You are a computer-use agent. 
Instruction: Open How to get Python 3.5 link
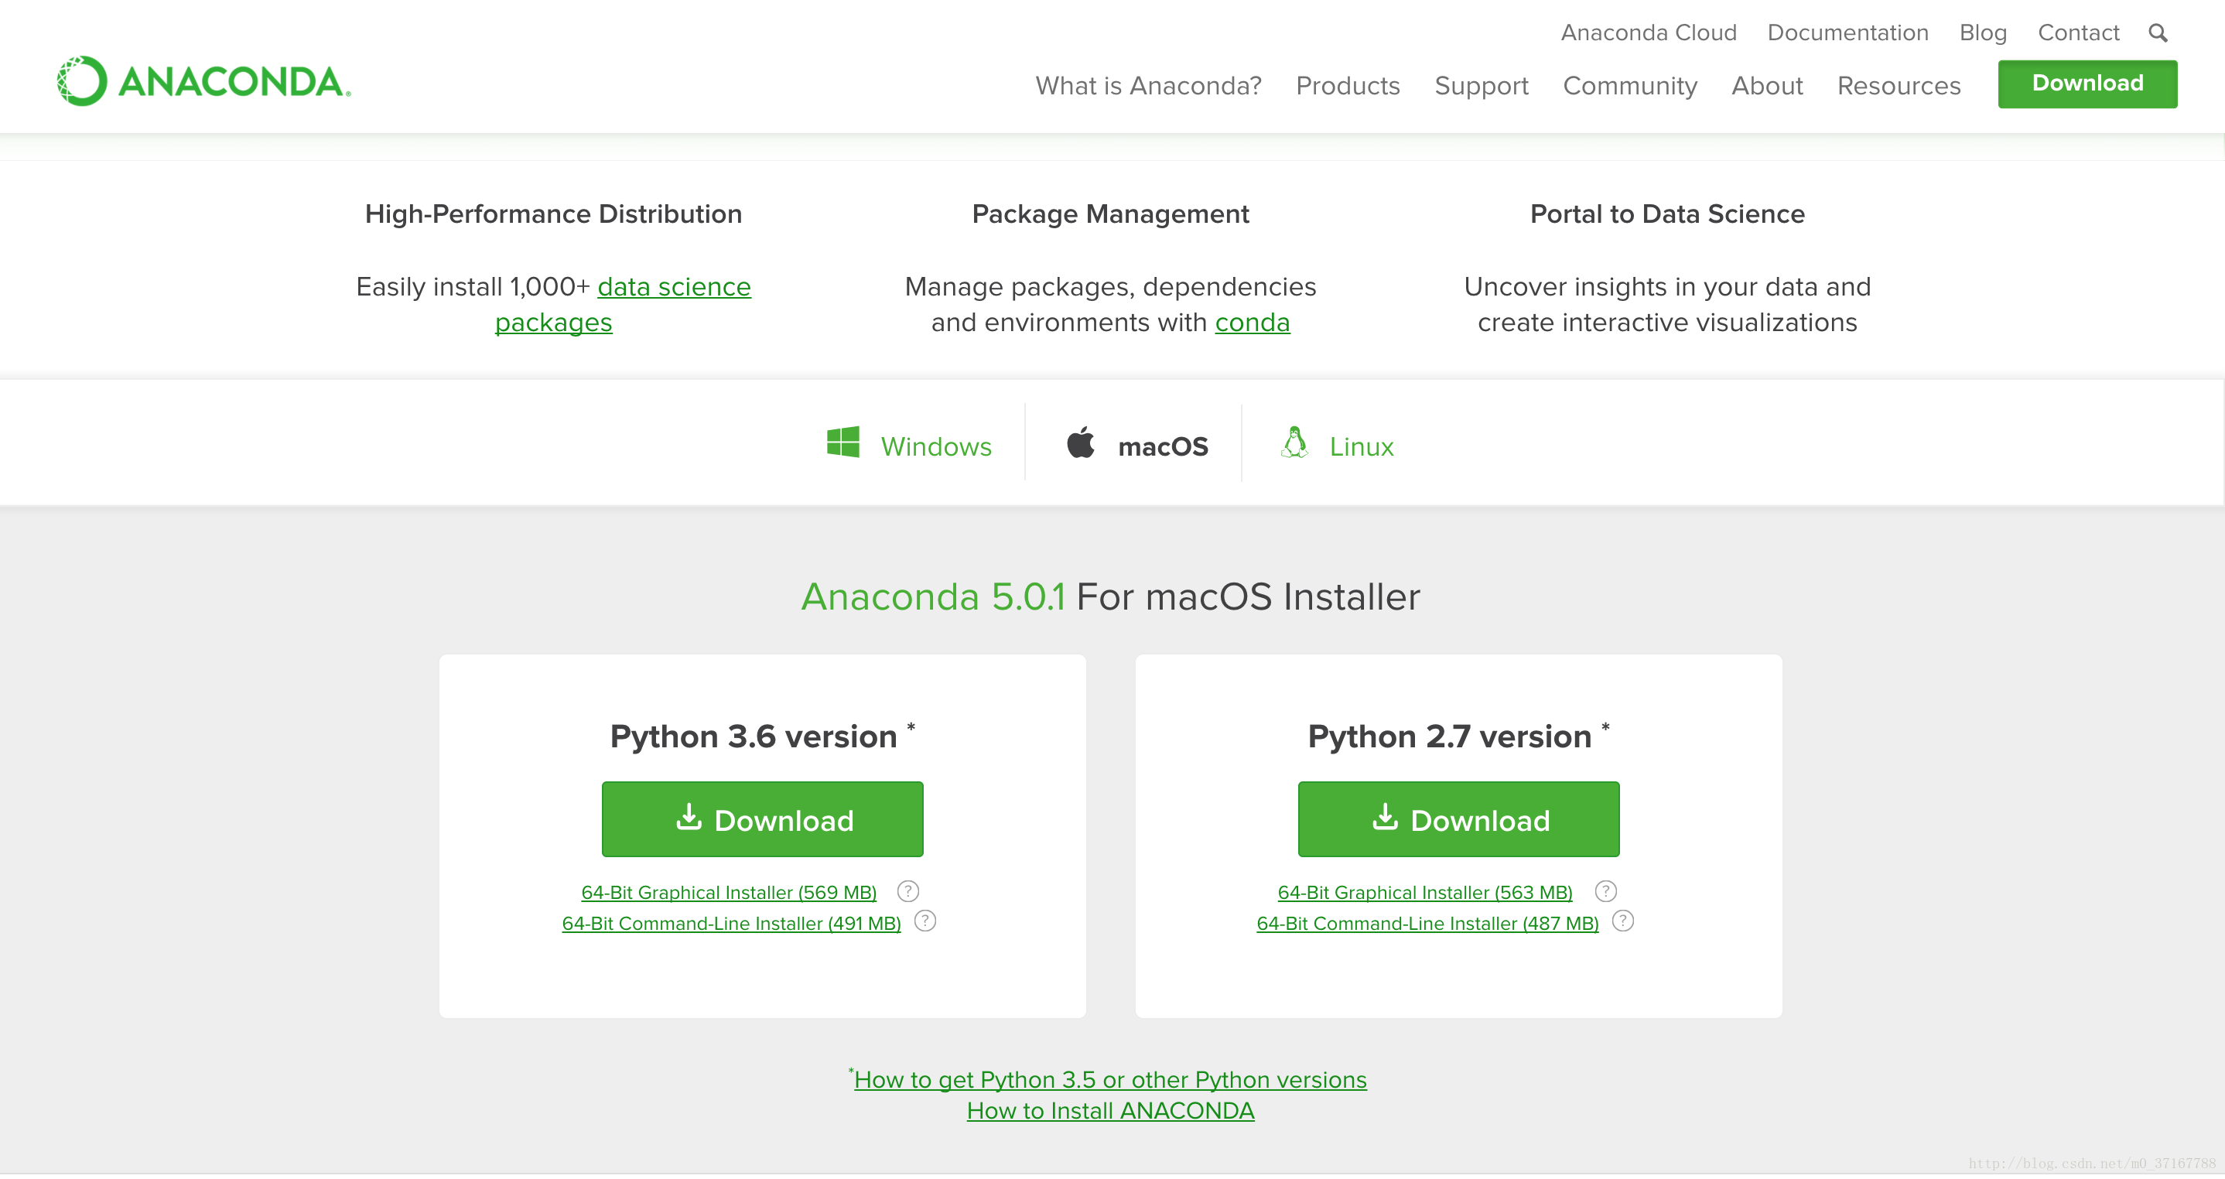(1110, 1080)
